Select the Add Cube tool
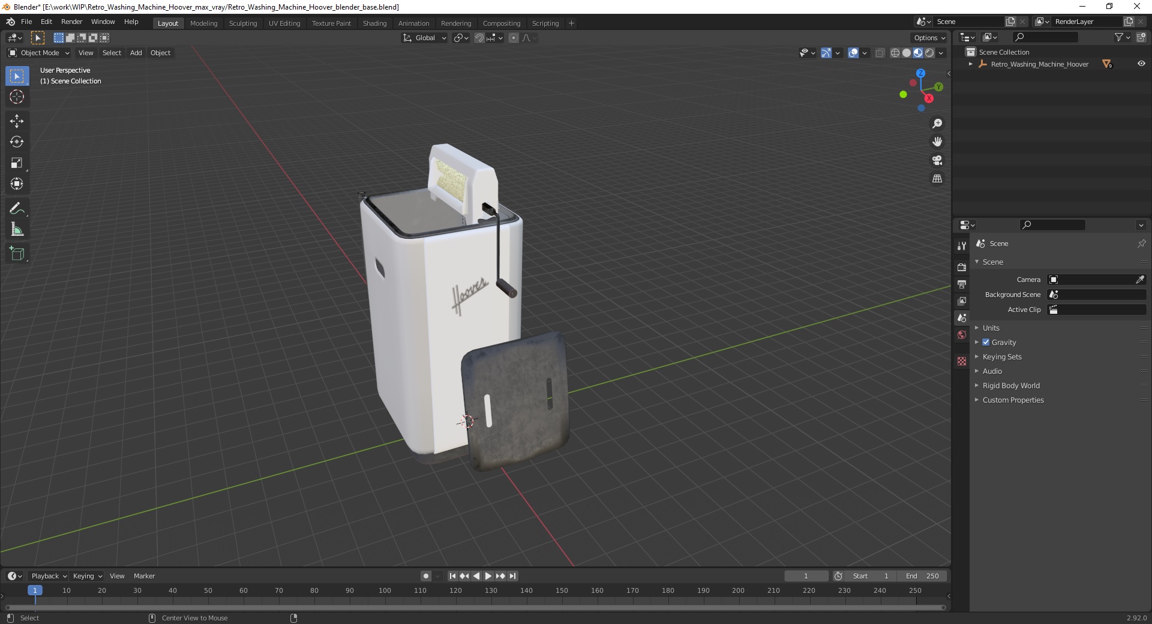1152x624 pixels. (17, 254)
